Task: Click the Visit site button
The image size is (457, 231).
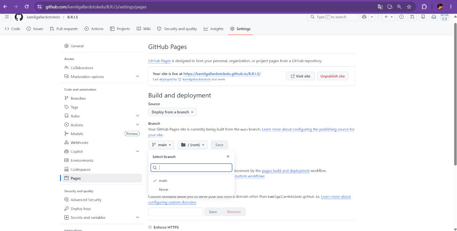Action: pyautogui.click(x=300, y=76)
